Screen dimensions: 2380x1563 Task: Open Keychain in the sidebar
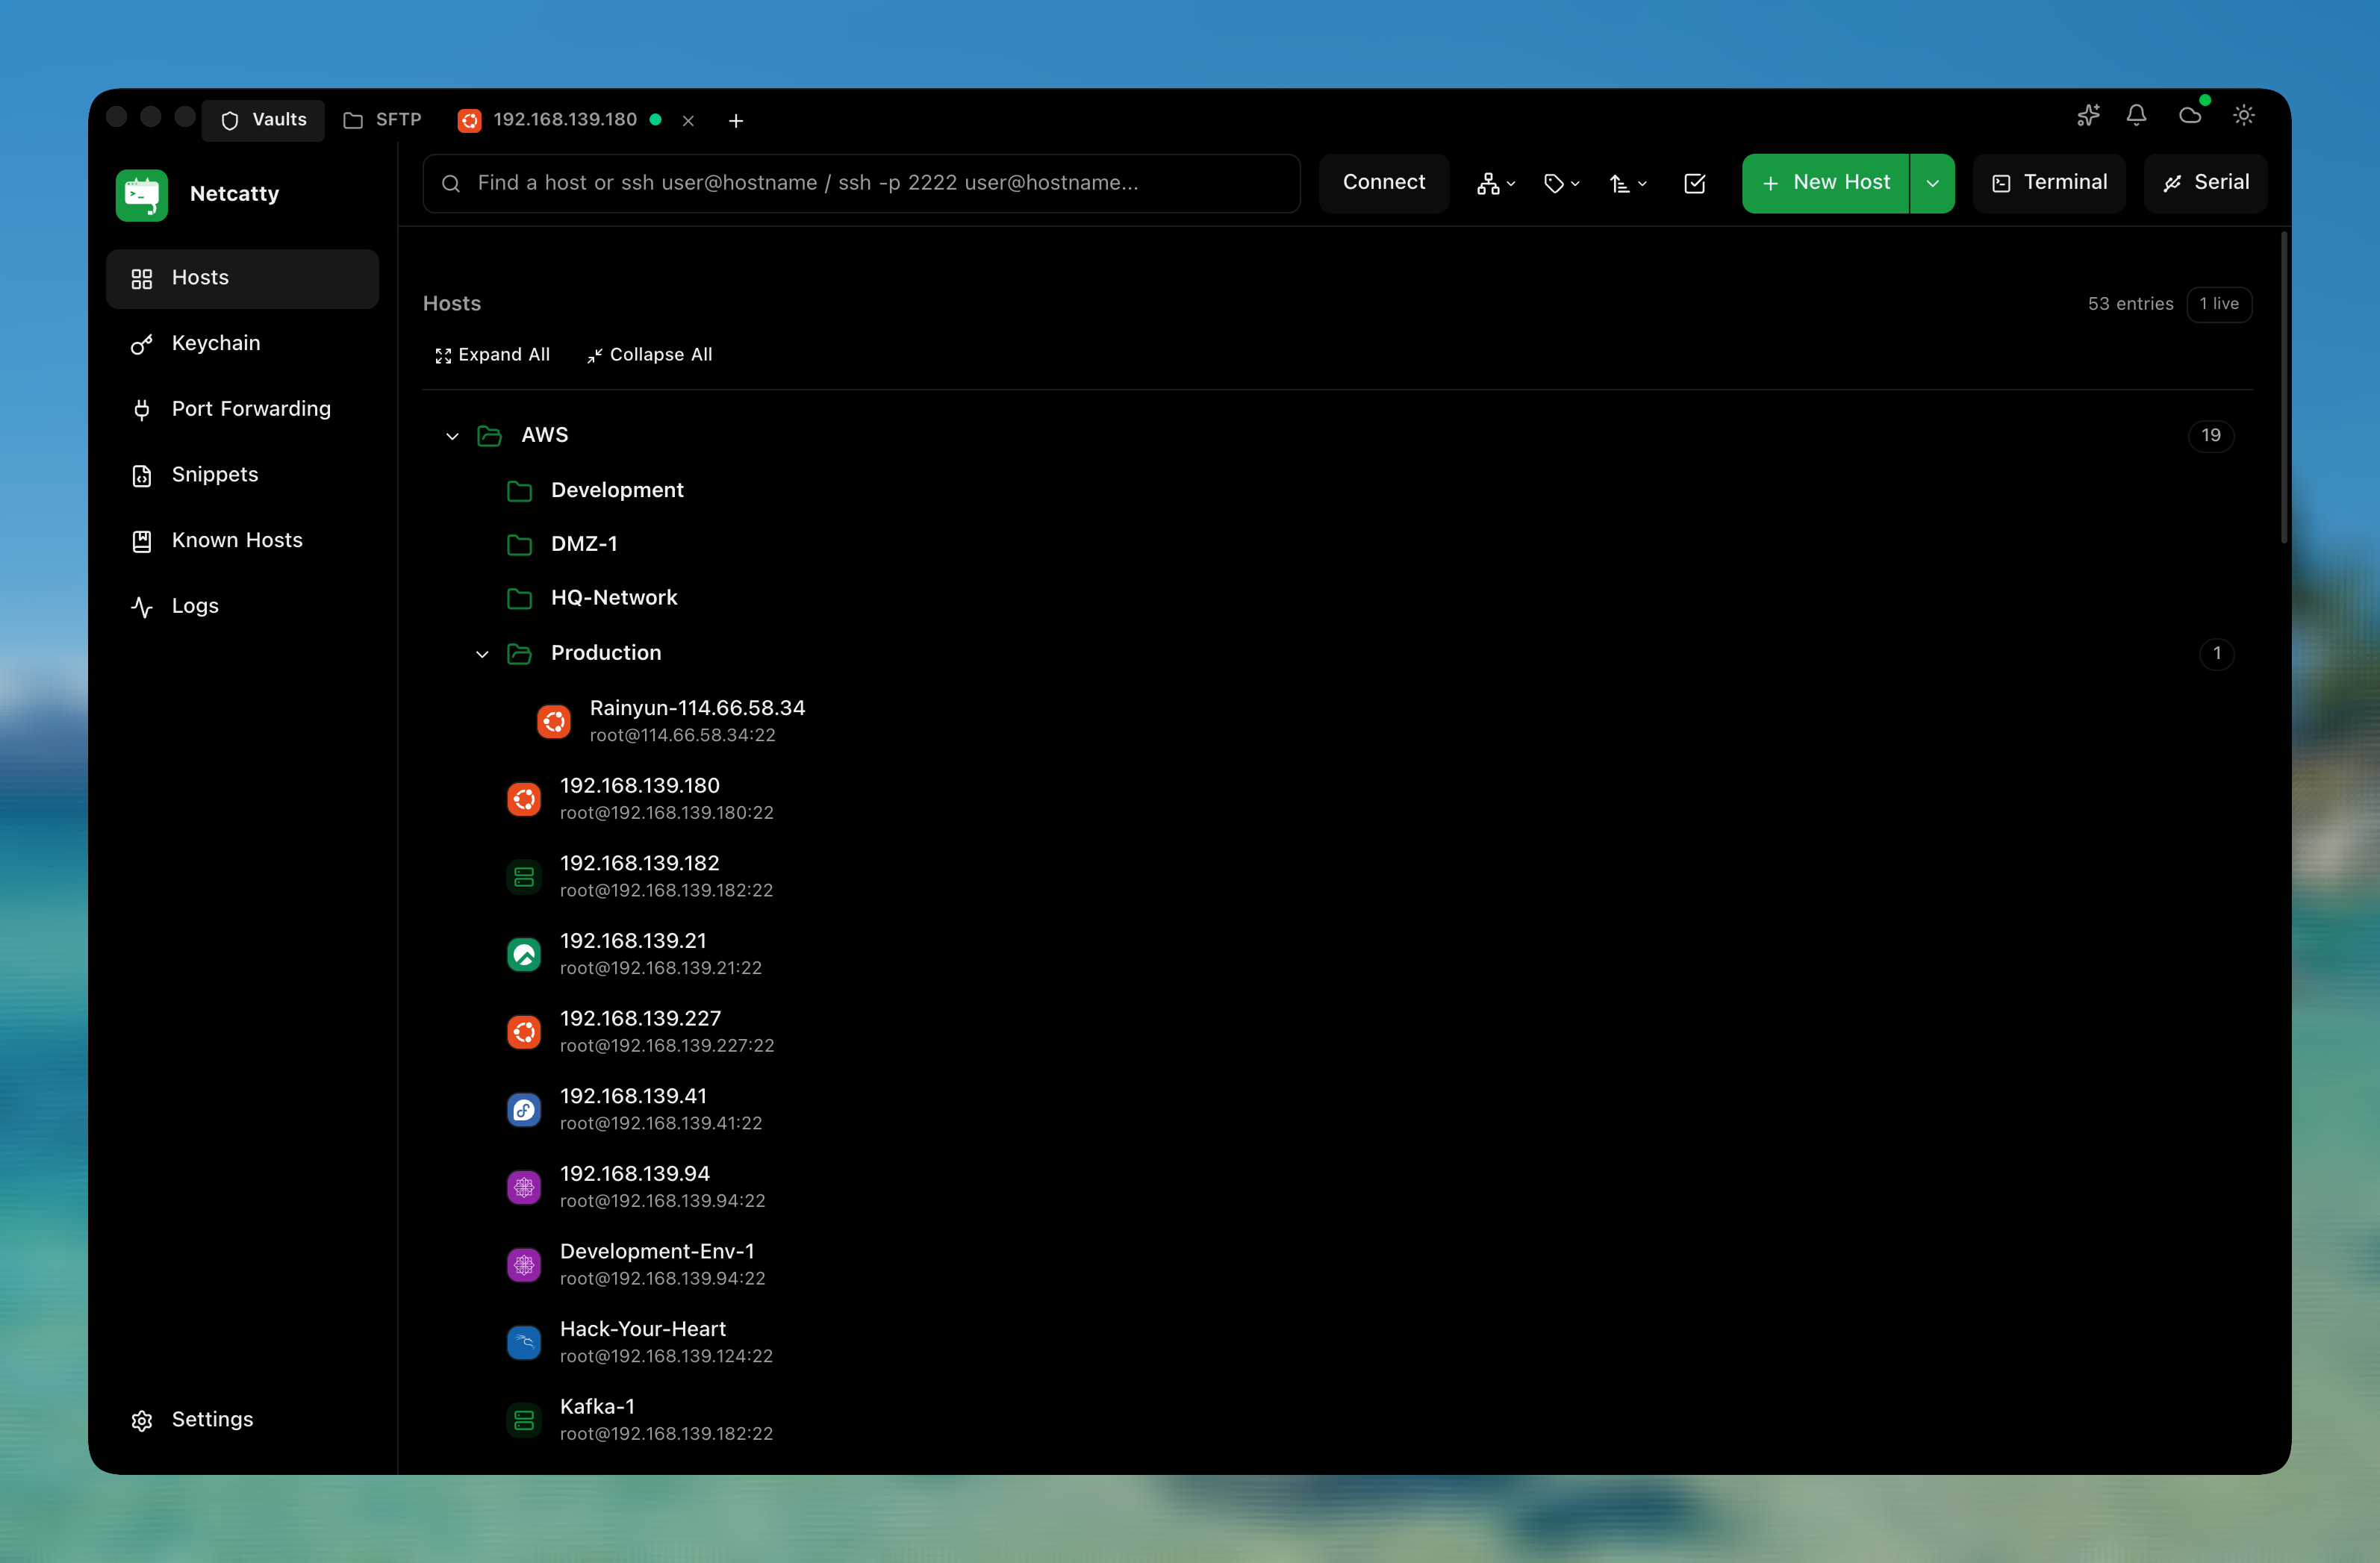point(242,344)
